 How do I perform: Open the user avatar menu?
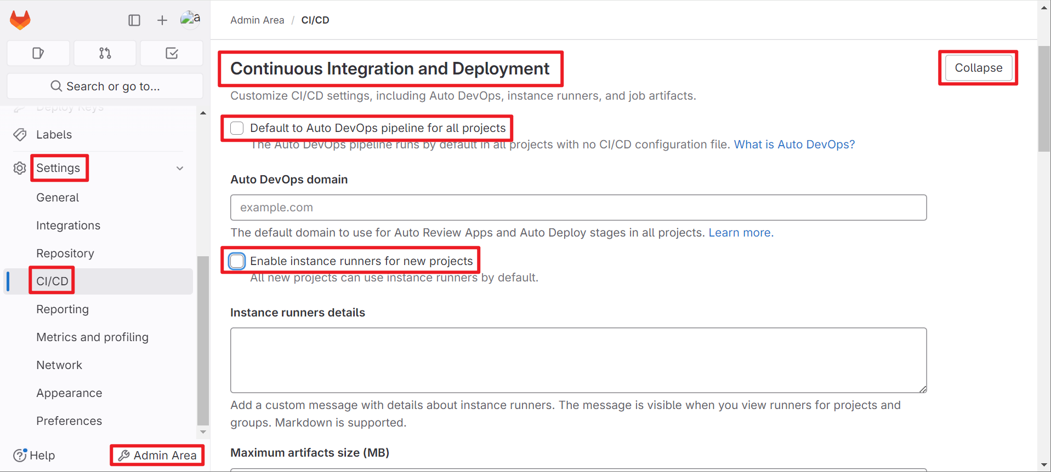point(190,20)
